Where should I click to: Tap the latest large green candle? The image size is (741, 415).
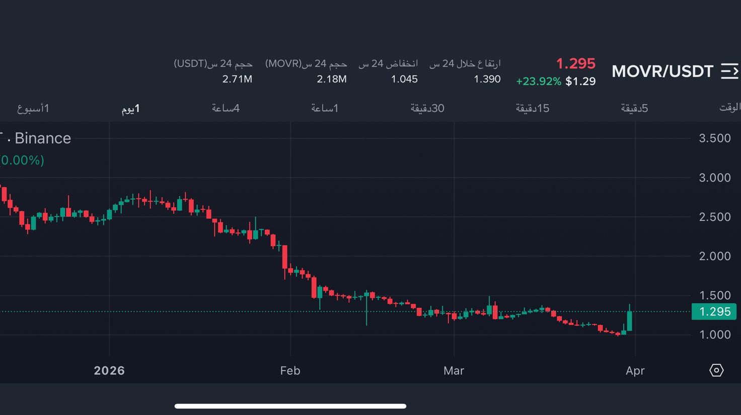[629, 320]
